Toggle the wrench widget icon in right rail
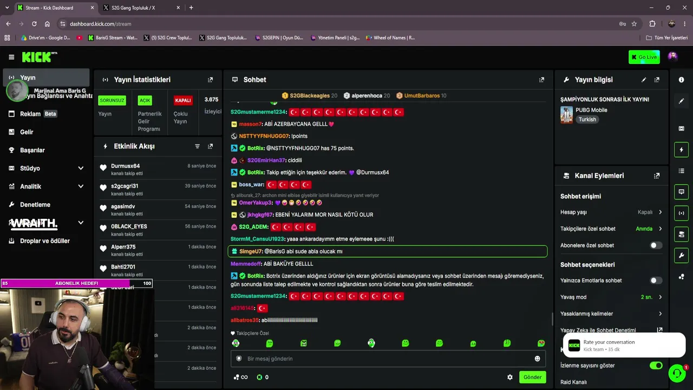693x390 pixels. click(x=681, y=255)
